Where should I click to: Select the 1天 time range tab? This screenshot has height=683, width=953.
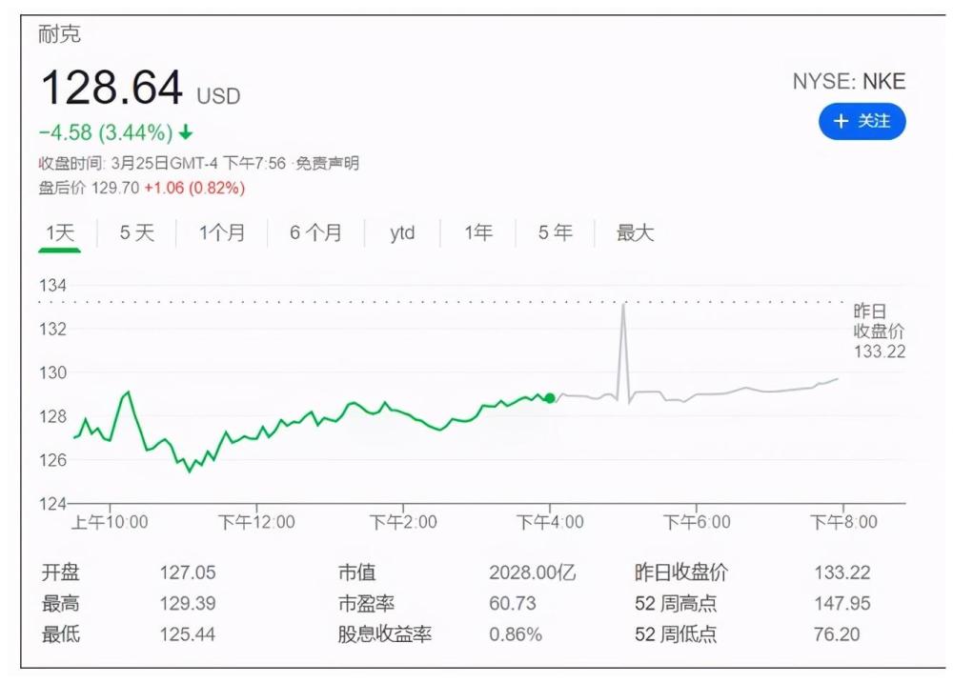[60, 232]
